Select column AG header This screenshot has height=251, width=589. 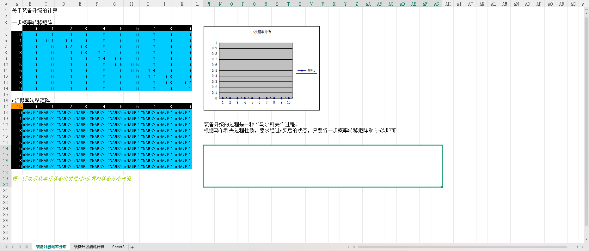click(436, 4)
